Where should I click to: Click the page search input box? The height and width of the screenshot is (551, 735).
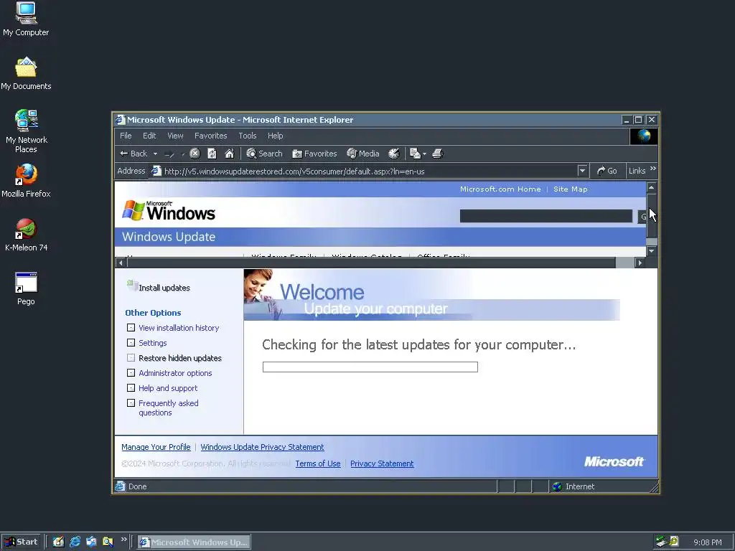[x=546, y=216]
